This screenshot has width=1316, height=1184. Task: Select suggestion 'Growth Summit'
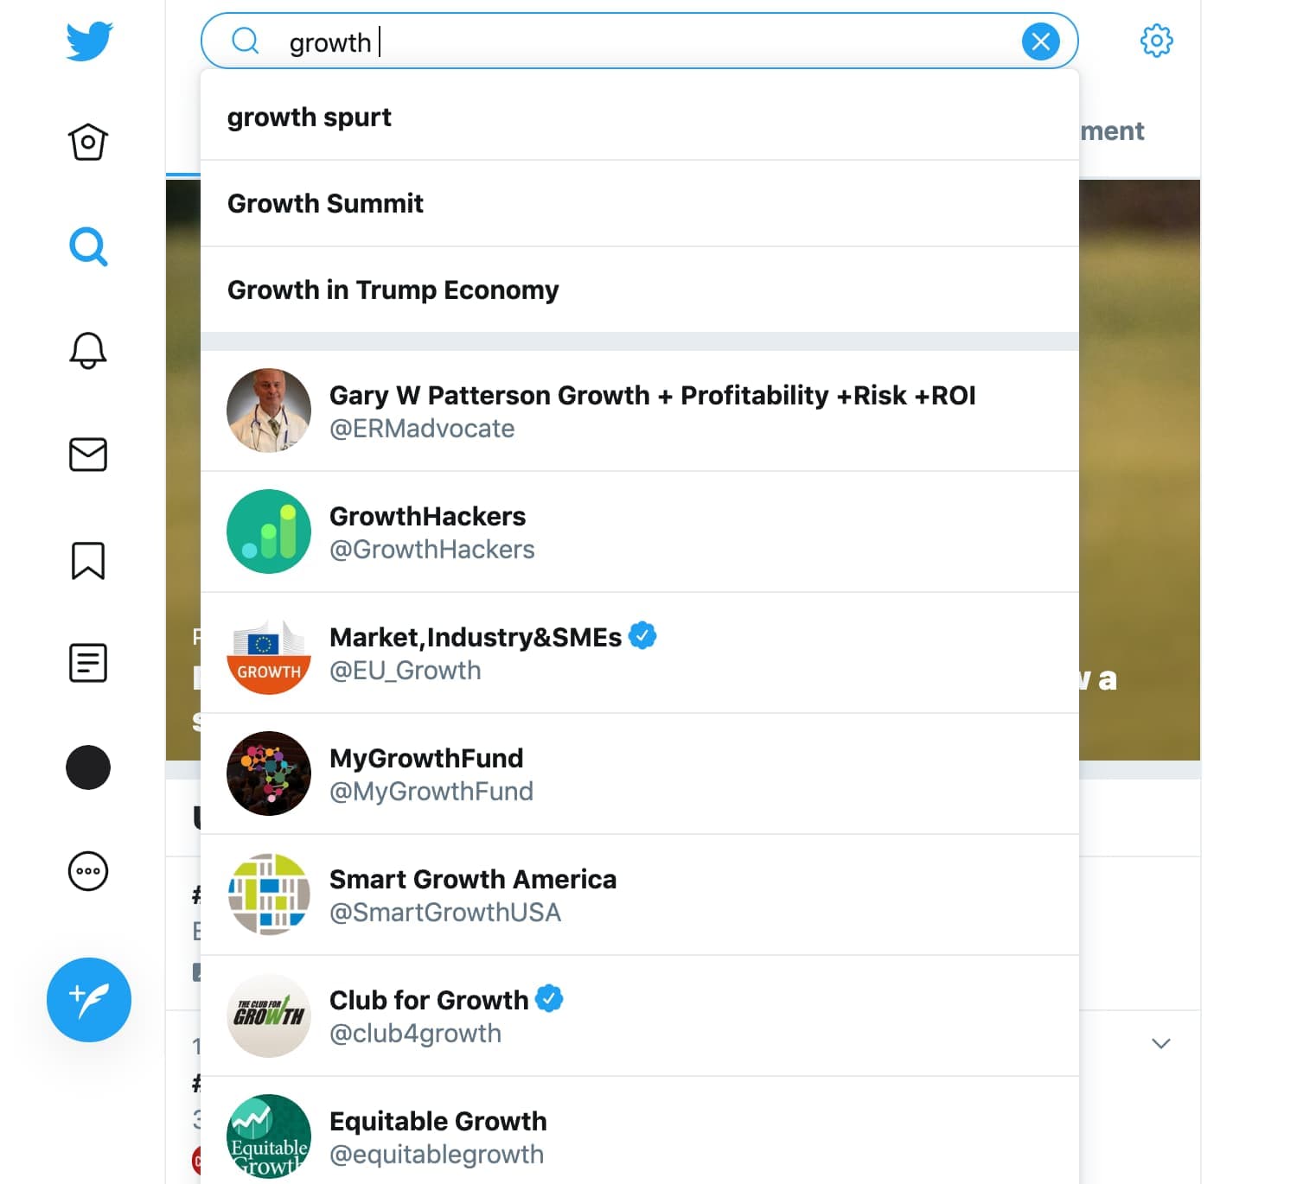(x=326, y=203)
